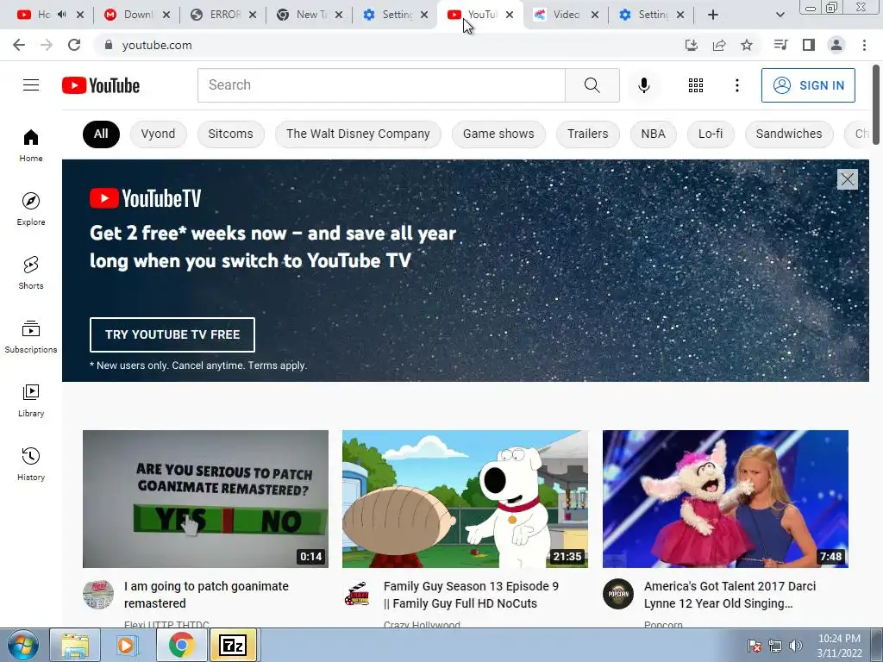Viewport: 883px width, 662px height.
Task: Open Chrome's three-dot menu
Action: pos(864,45)
